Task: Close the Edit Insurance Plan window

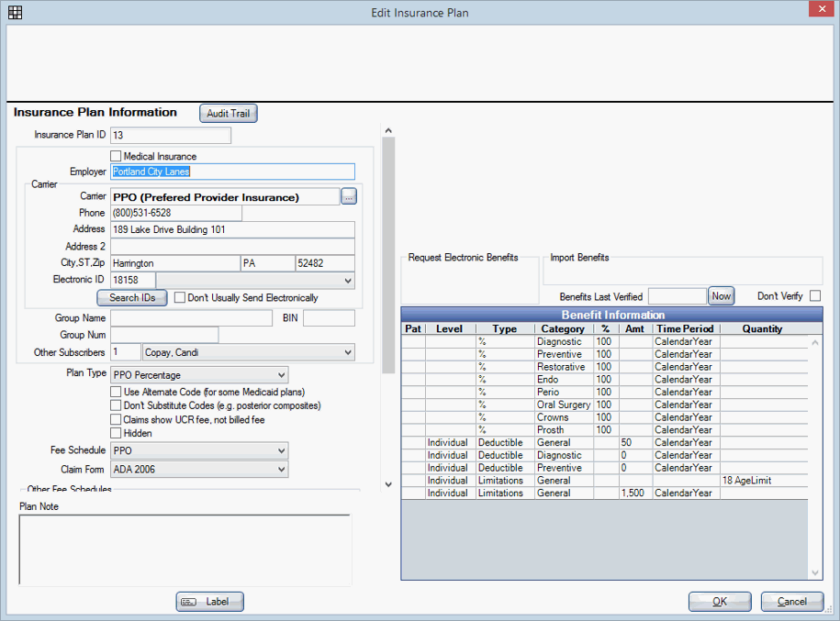Action: point(822,9)
